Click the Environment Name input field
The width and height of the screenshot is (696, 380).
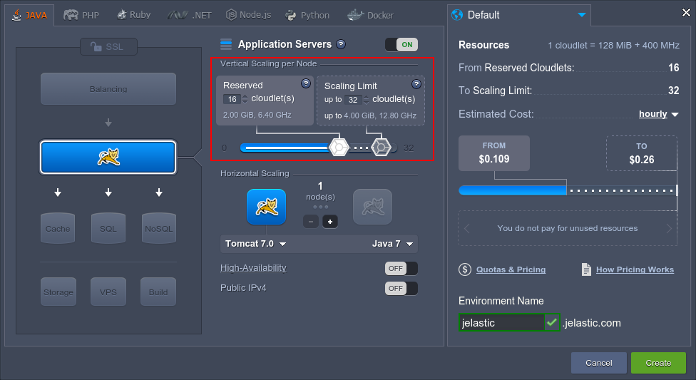point(501,323)
